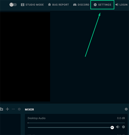129x135 pixels.
Task: Open the Discord link
Action: 81,5
